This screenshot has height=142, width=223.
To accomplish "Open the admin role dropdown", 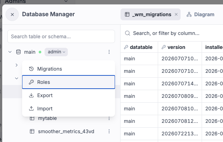I will coord(56,52).
